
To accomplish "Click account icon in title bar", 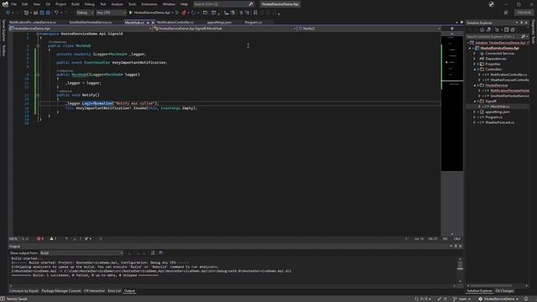I will 492,4.
